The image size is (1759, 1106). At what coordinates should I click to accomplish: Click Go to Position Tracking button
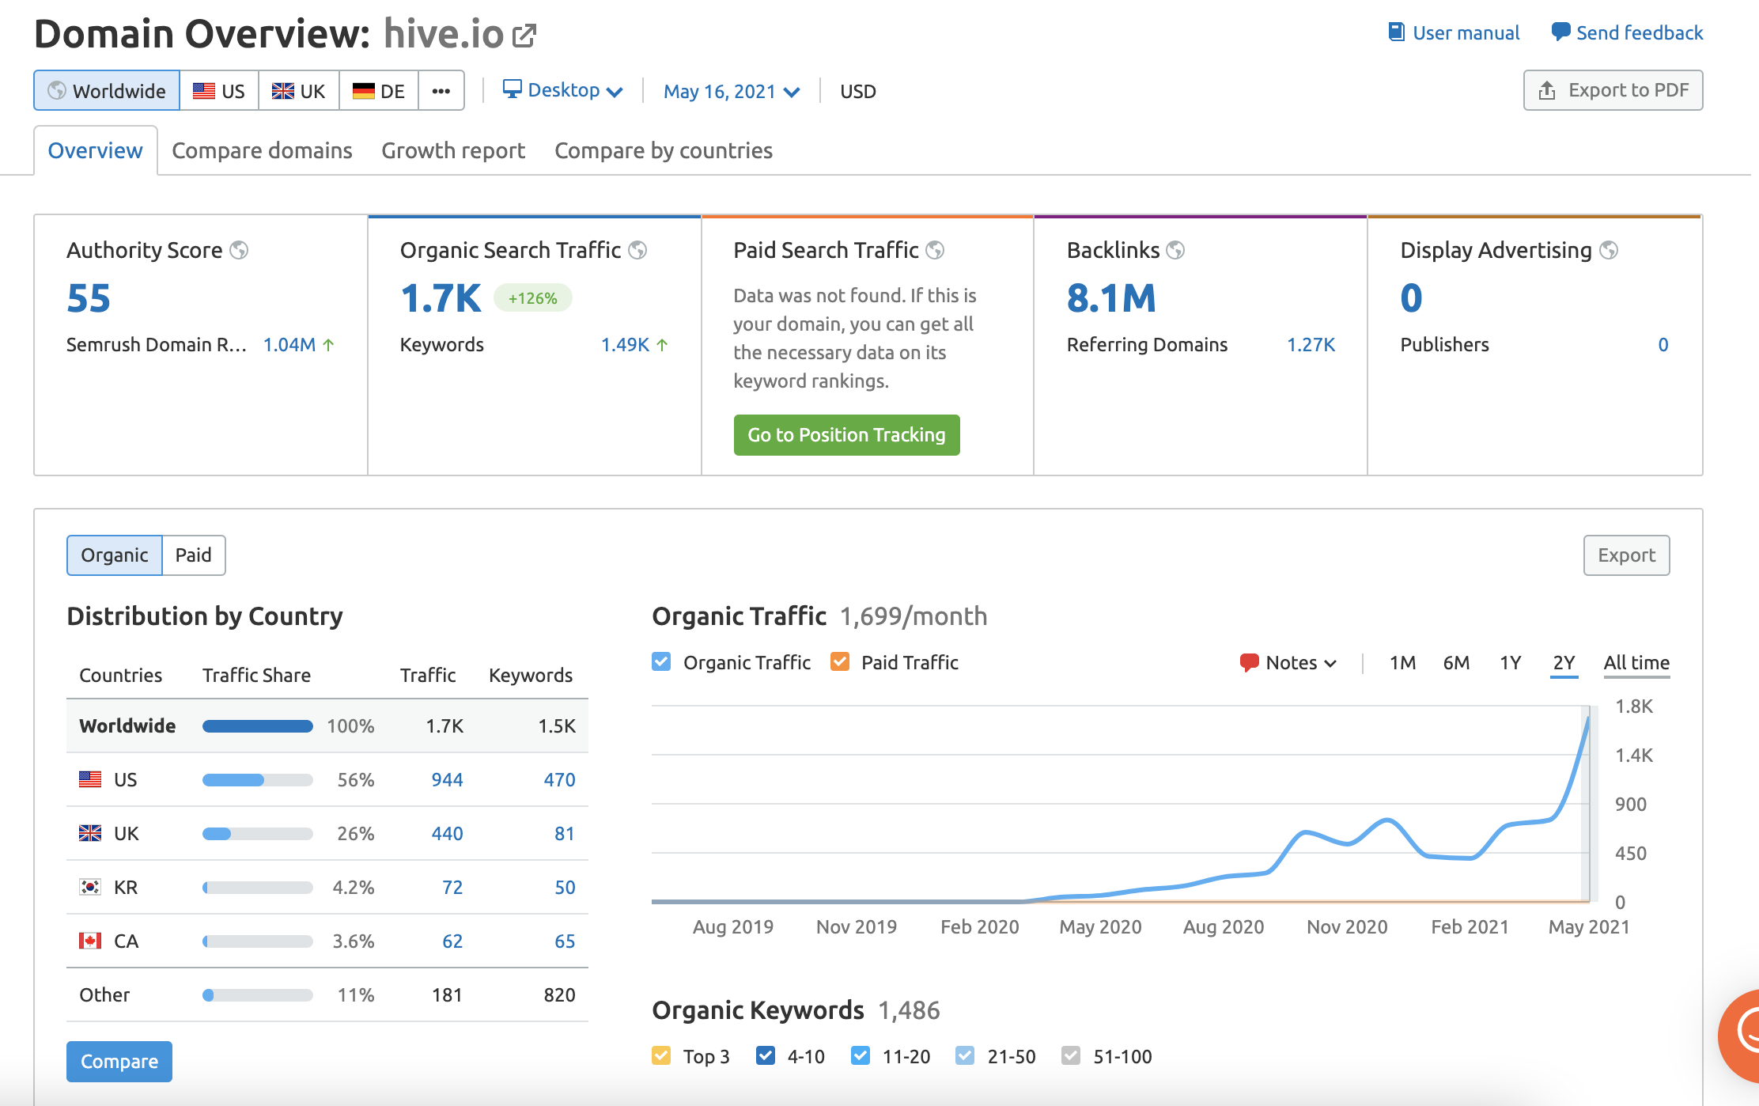coord(846,435)
